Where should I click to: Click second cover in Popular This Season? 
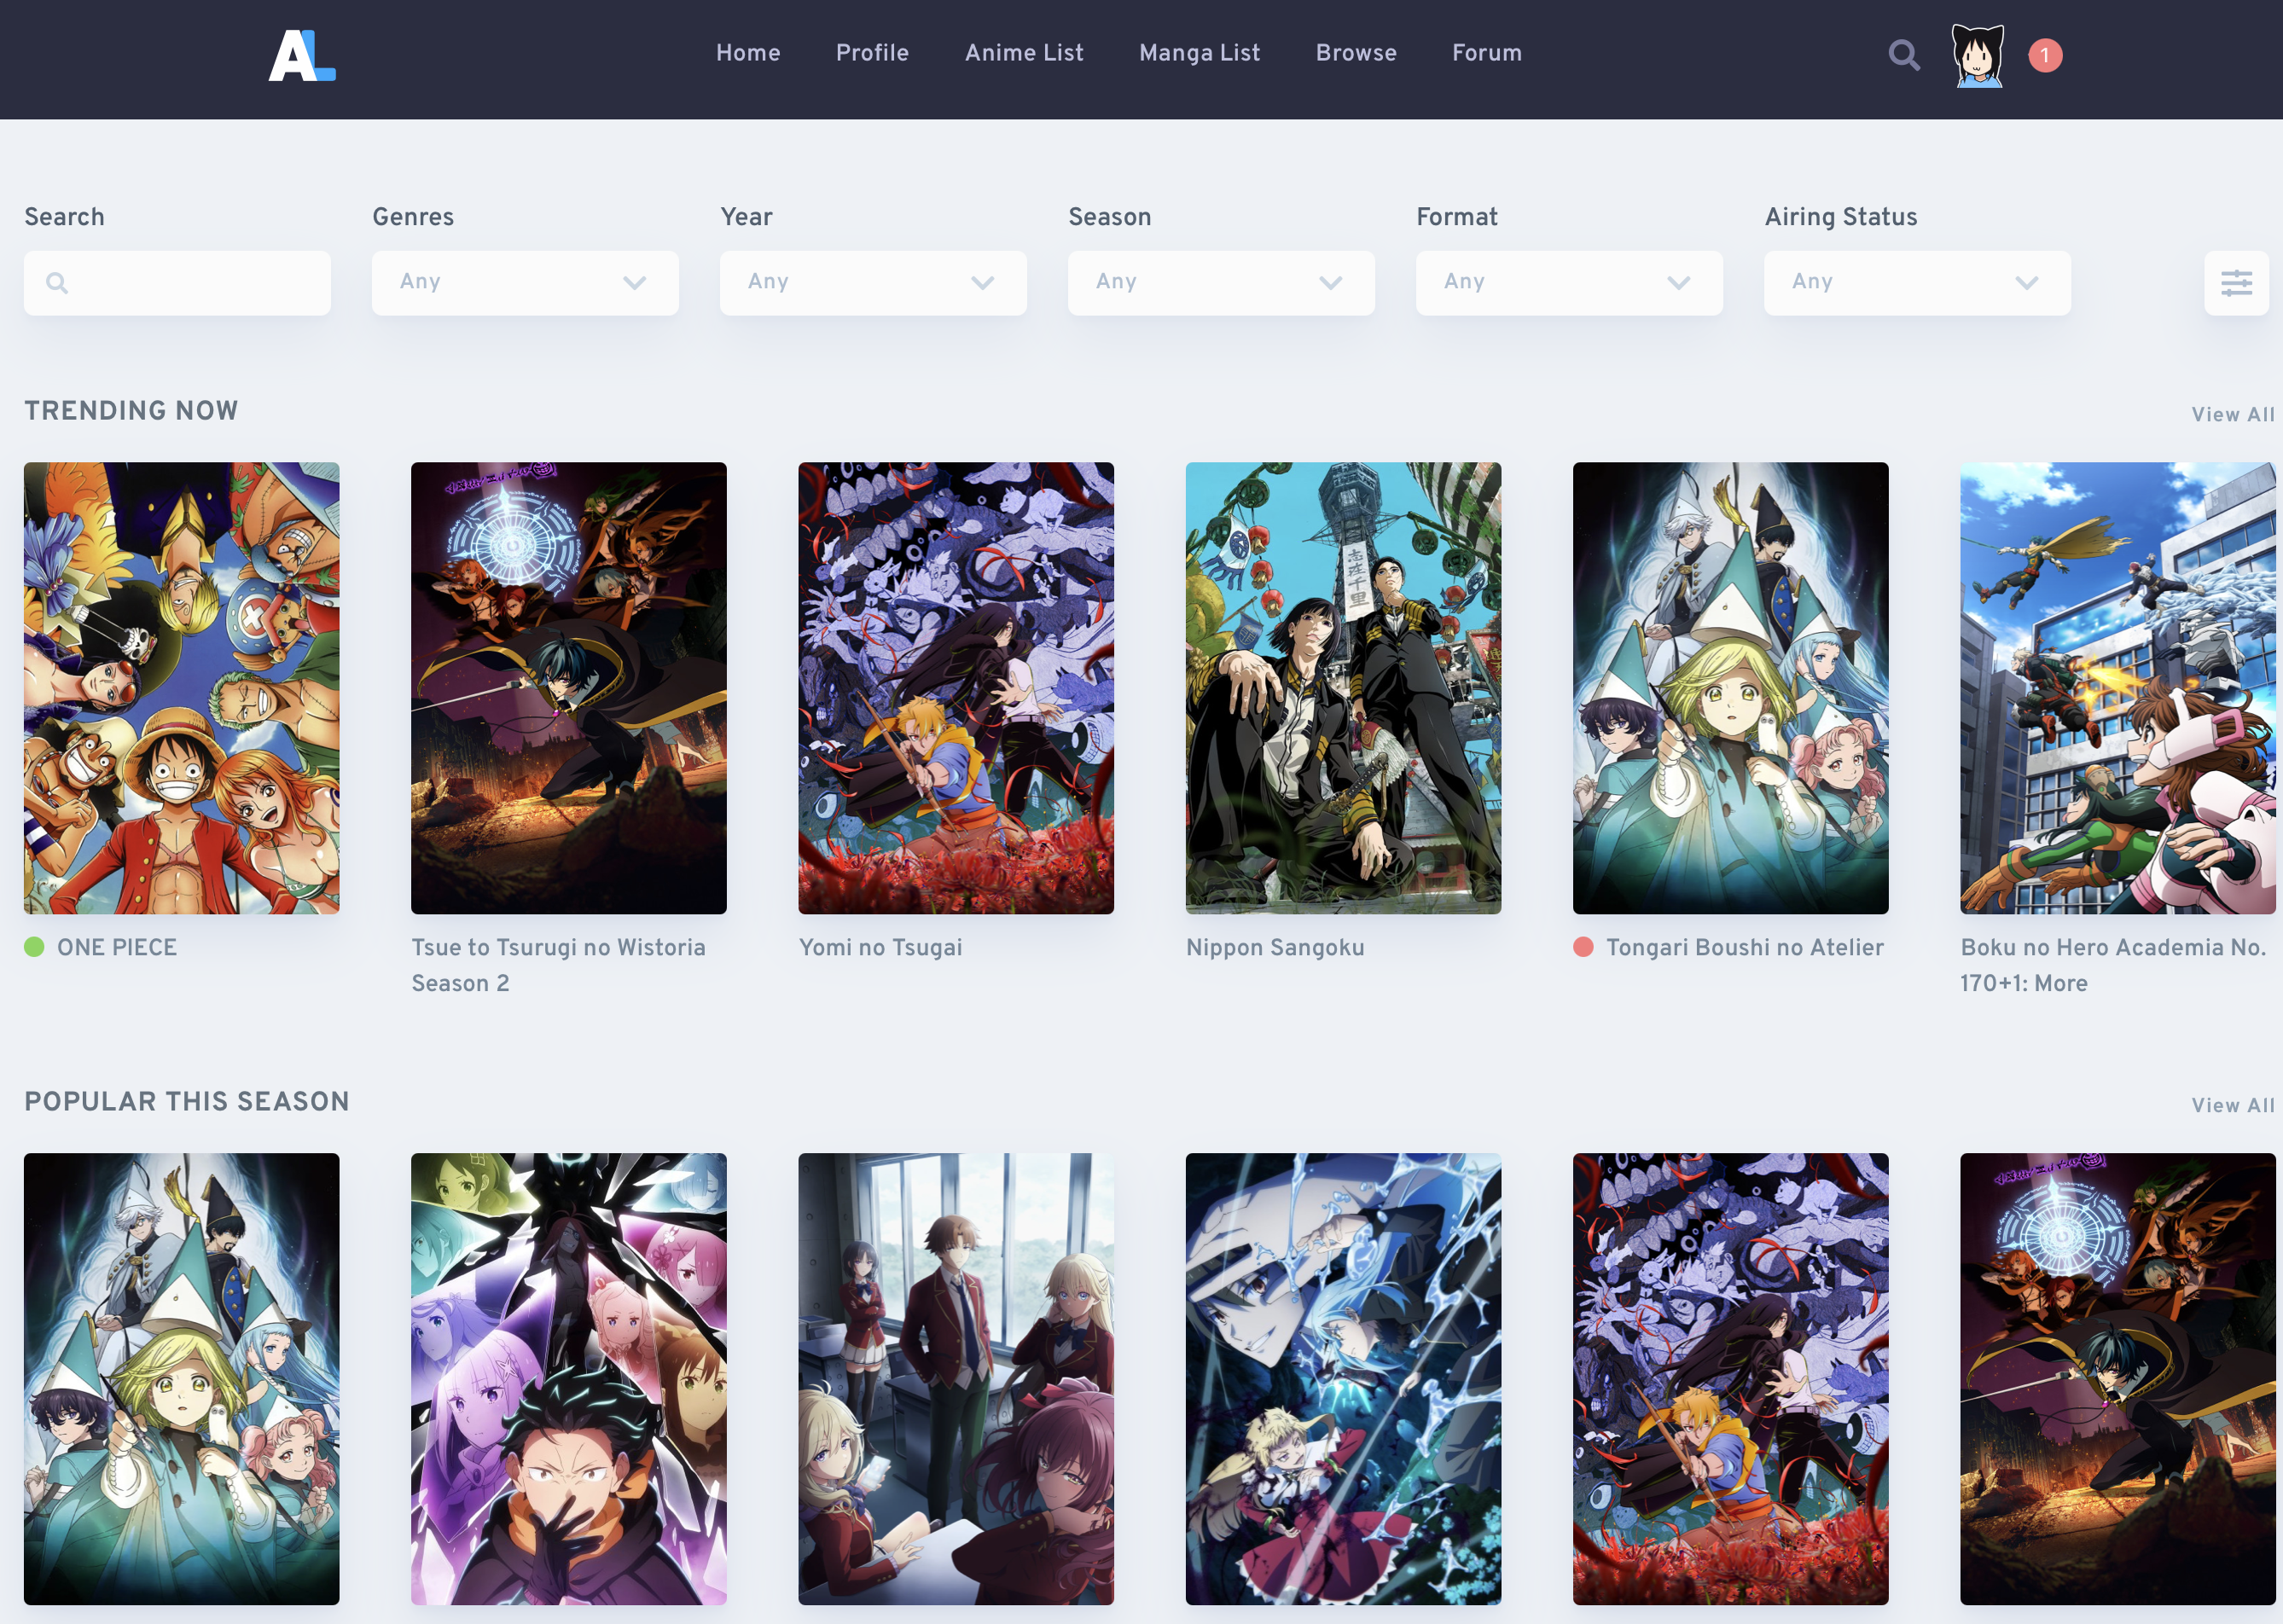click(x=569, y=1379)
